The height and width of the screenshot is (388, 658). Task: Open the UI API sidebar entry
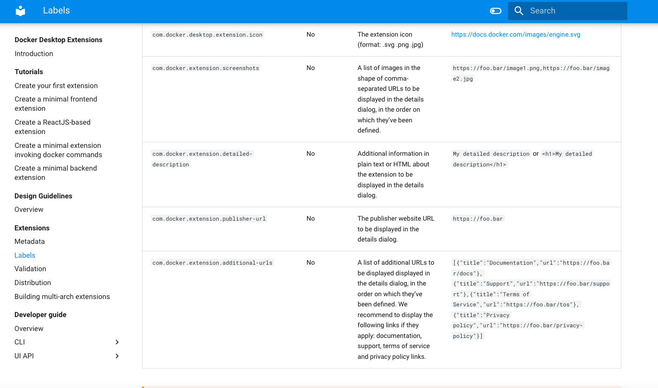pyautogui.click(x=24, y=356)
